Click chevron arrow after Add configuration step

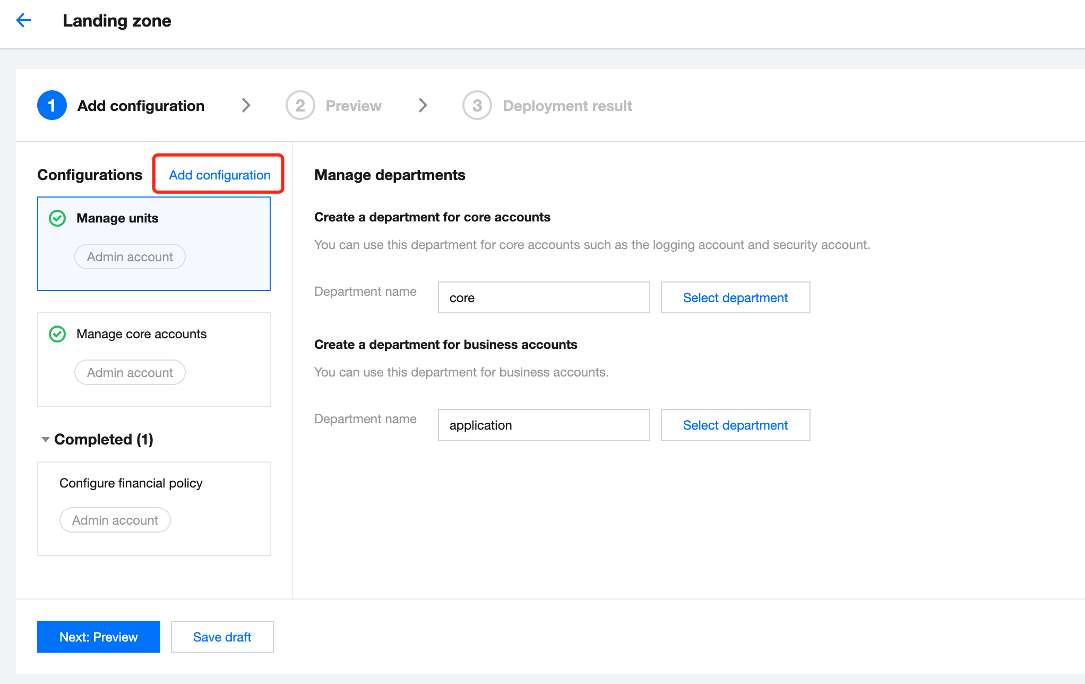pos(246,106)
